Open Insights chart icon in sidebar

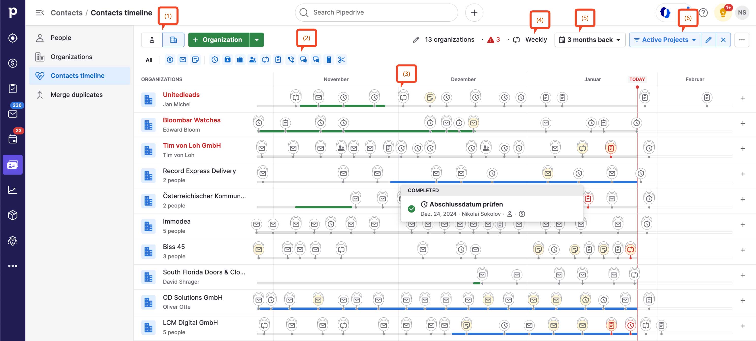coord(13,190)
